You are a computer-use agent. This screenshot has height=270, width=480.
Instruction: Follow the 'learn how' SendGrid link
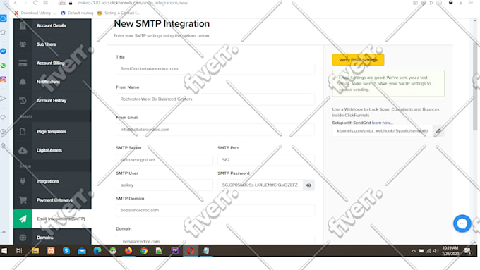tap(382, 123)
